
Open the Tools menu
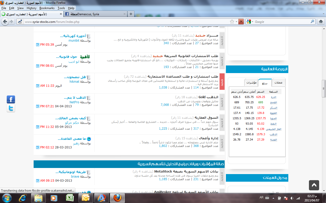61,8
